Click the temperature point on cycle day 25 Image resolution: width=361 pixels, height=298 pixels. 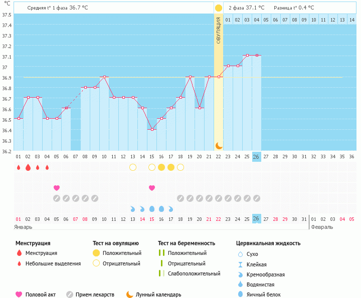pos(247,55)
